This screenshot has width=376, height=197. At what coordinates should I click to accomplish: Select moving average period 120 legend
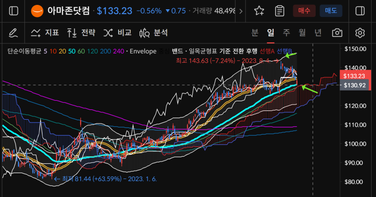92,51
